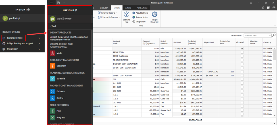Click the Save disk icon
The image size is (277, 125).
[x=59, y=3]
